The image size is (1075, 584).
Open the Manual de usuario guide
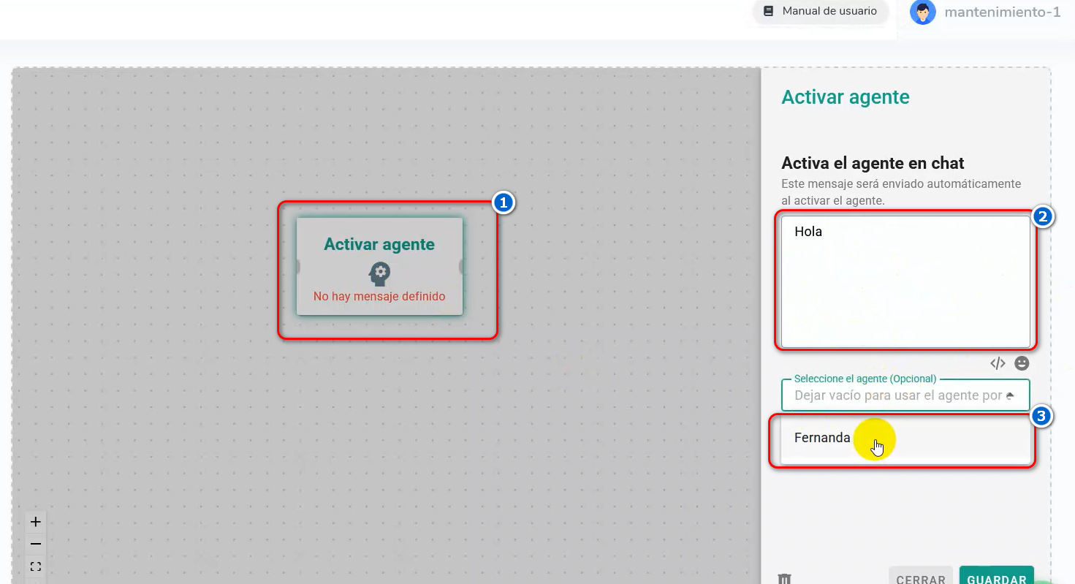(x=820, y=12)
